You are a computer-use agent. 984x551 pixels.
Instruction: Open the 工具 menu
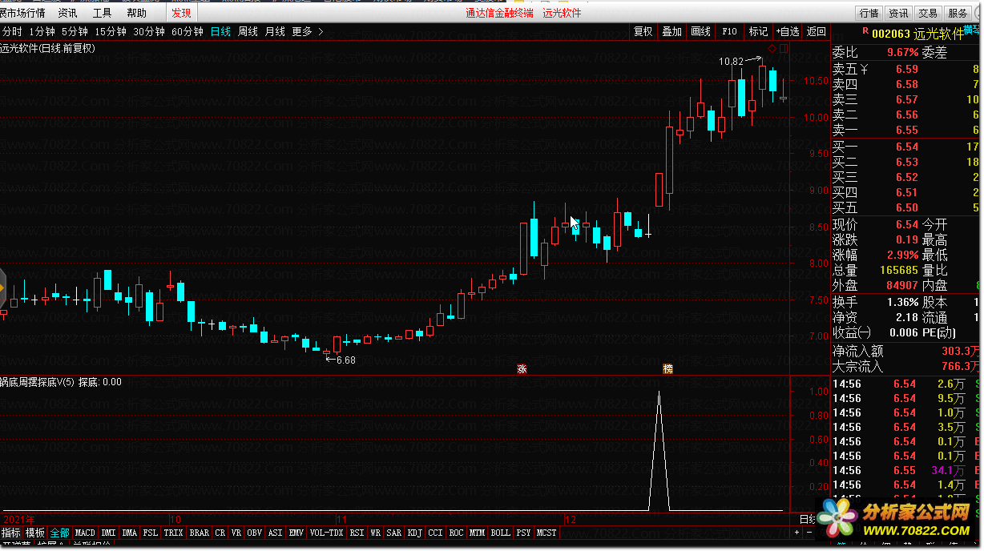point(102,13)
